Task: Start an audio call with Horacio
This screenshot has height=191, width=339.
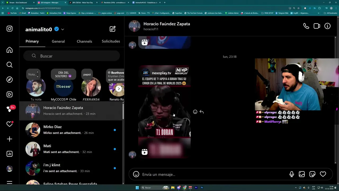Action: point(306,26)
